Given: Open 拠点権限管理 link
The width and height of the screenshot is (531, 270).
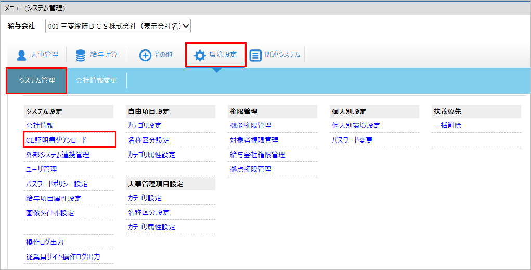Looking at the screenshot, I should tap(251, 170).
